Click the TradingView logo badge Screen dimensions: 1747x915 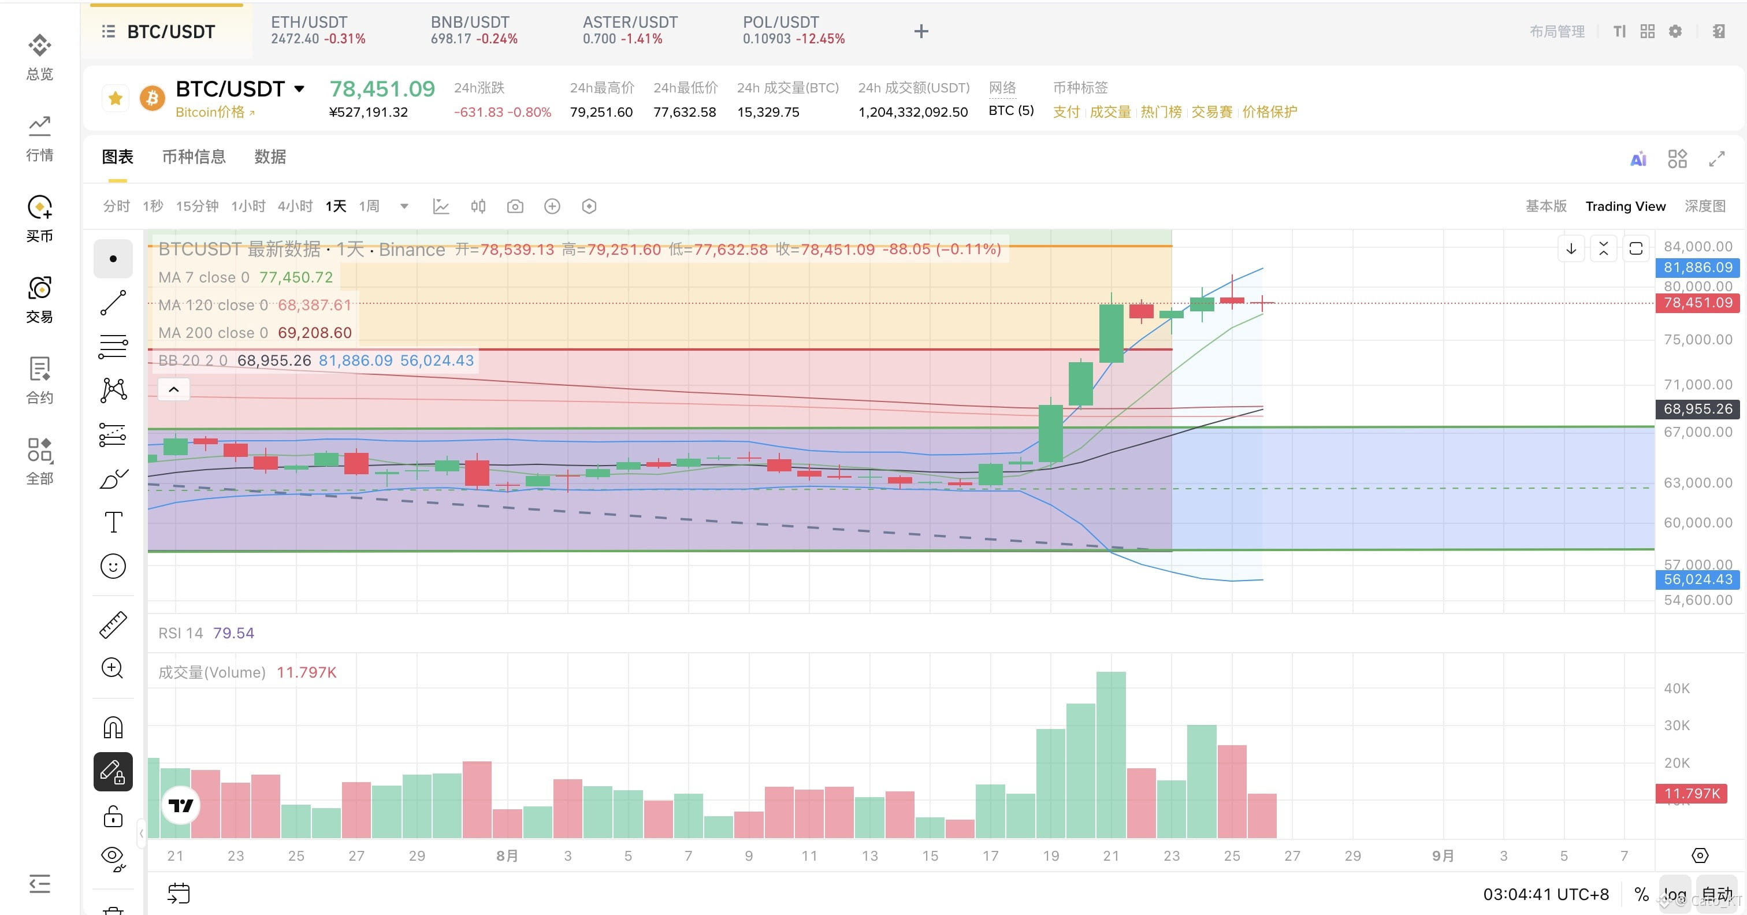point(180,805)
